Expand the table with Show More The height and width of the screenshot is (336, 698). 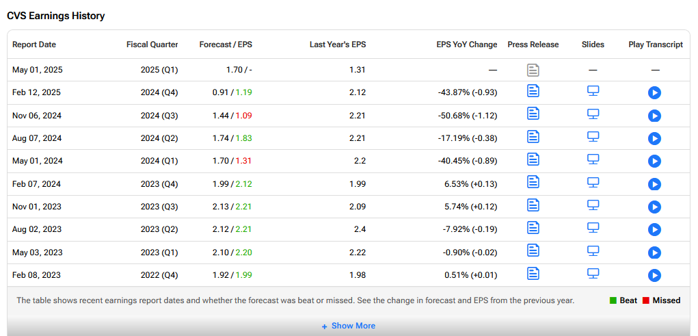[349, 326]
